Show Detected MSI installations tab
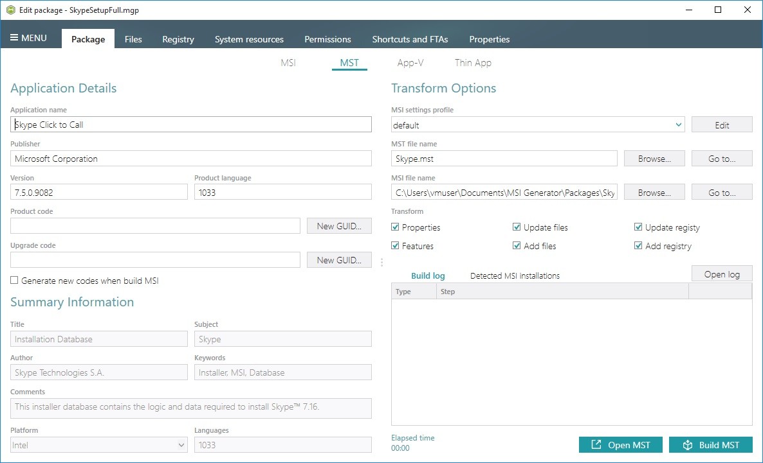The height and width of the screenshot is (463, 763). click(515, 275)
